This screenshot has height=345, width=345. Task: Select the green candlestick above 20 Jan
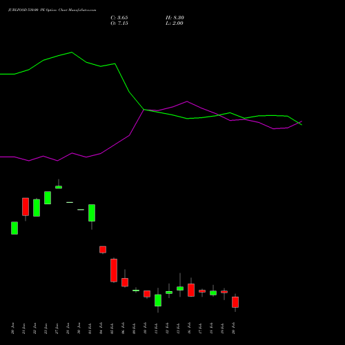14,228
